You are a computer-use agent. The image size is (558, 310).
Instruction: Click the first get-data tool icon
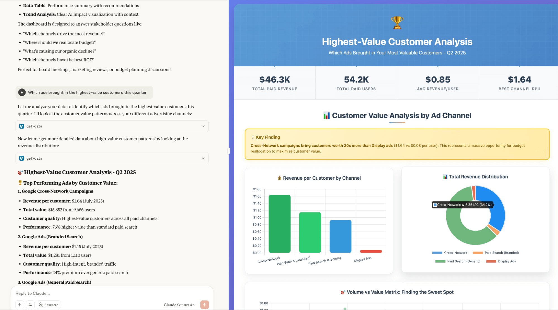pyautogui.click(x=21, y=126)
